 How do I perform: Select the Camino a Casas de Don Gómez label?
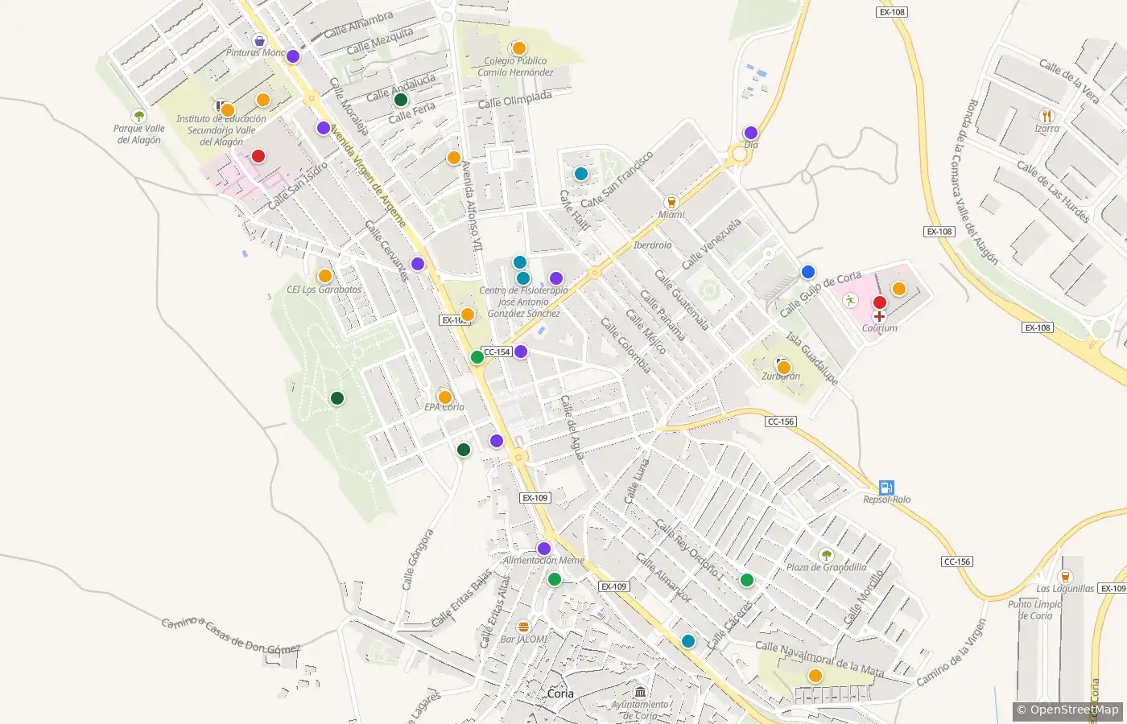tap(230, 635)
